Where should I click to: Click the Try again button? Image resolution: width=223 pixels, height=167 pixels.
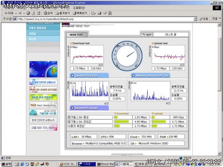147,34
